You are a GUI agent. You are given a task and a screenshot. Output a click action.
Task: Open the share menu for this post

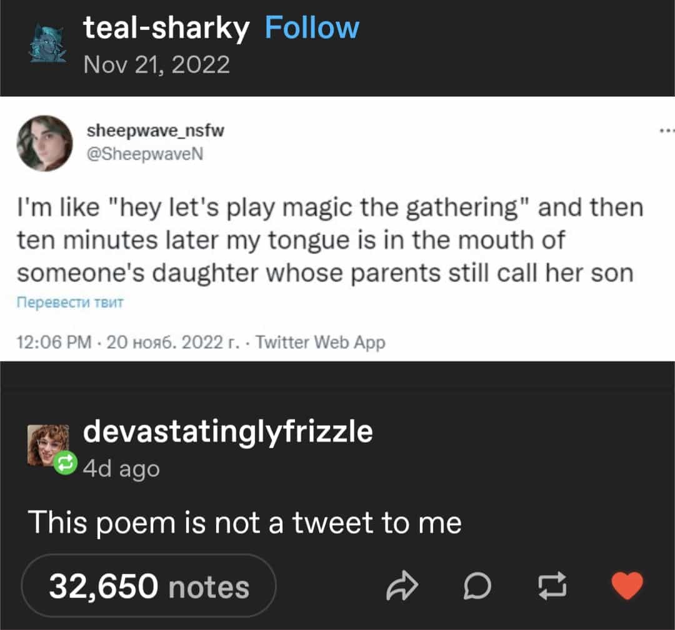pos(403,586)
